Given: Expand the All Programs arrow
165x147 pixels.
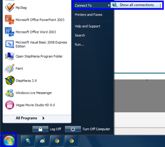Looking at the screenshot, I should point(43,118).
